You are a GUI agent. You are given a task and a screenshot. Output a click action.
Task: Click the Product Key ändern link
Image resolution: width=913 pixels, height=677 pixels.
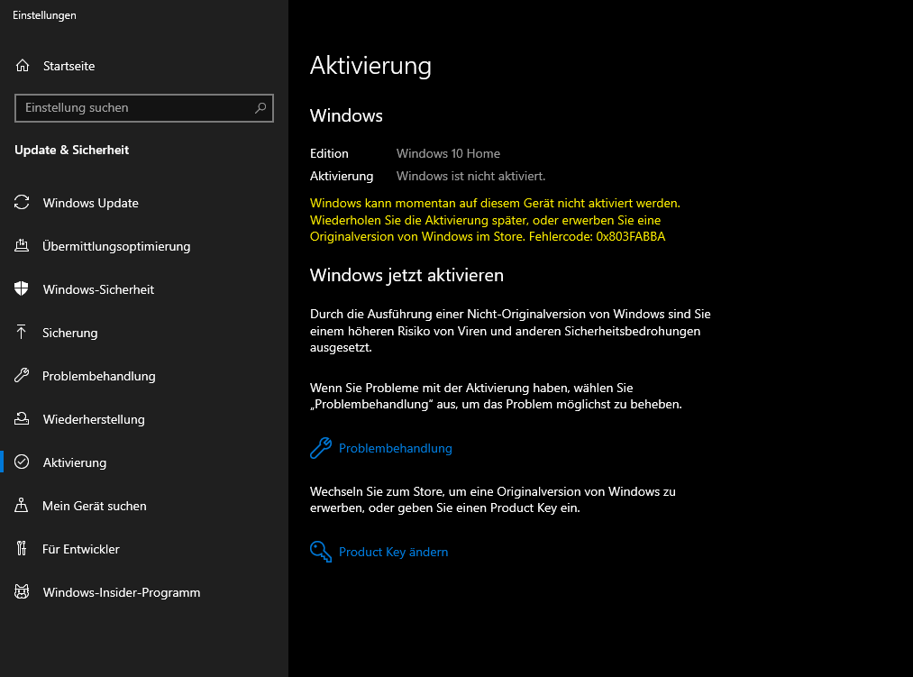pos(394,552)
